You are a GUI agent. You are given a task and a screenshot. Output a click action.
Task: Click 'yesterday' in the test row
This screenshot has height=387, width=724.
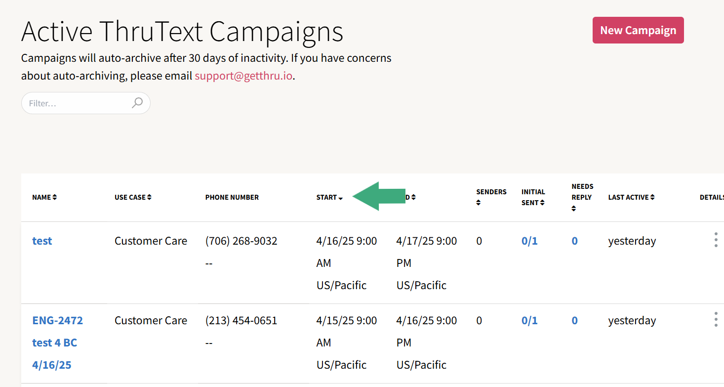tap(632, 241)
